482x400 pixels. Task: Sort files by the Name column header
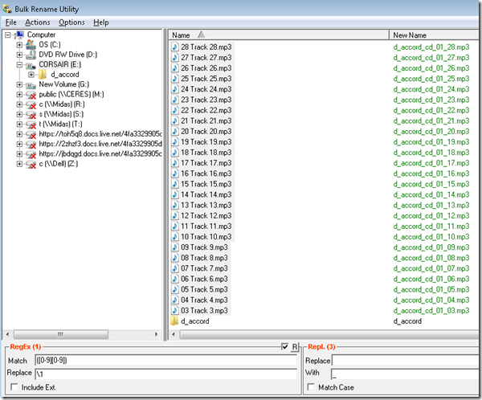tap(241, 35)
